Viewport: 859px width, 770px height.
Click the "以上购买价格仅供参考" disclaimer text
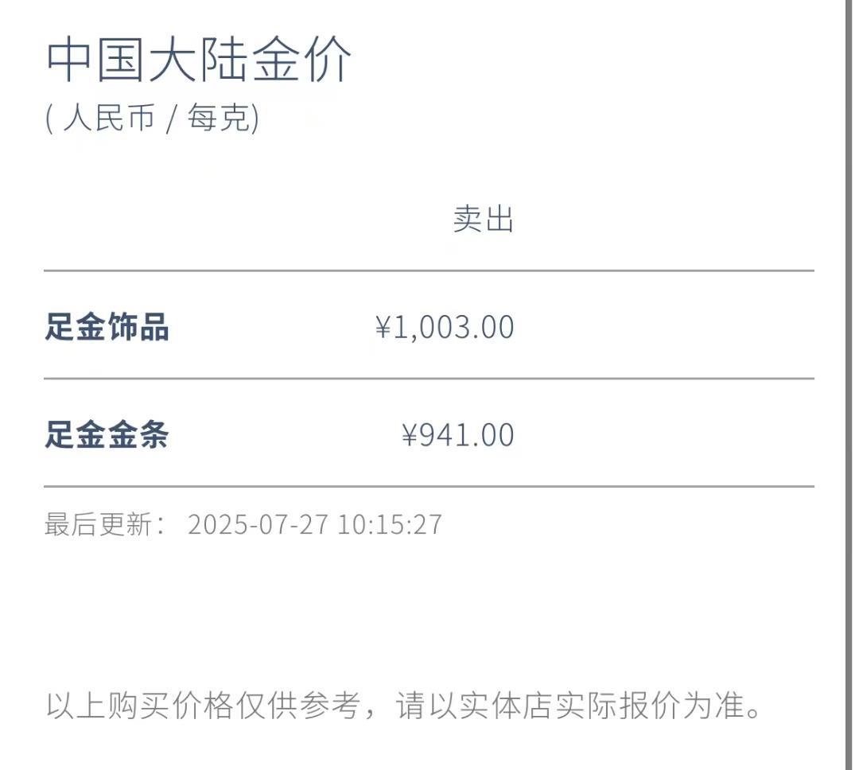[x=202, y=706]
